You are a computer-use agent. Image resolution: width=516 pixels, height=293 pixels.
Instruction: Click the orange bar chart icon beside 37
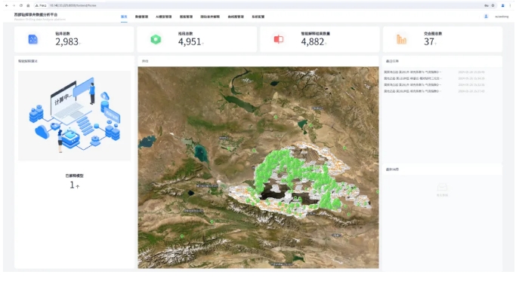pyautogui.click(x=401, y=39)
